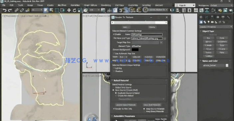Activate the Select and Move tool

(69, 10)
